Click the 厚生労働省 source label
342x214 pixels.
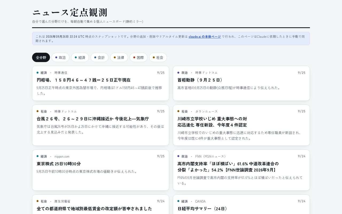point(63,201)
